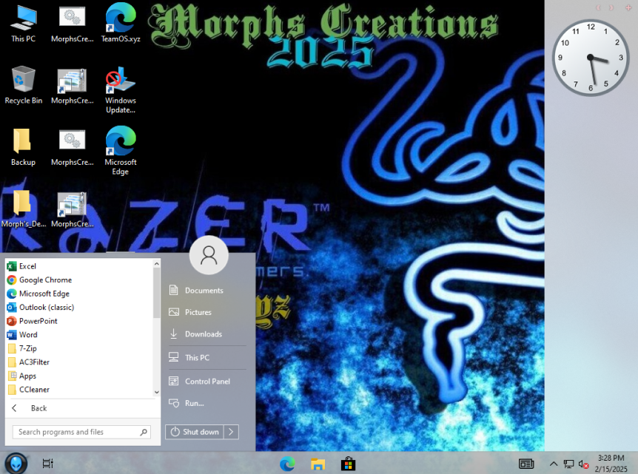
Task: Open MorphsCre... icon beside Backup folder
Action: 72,146
